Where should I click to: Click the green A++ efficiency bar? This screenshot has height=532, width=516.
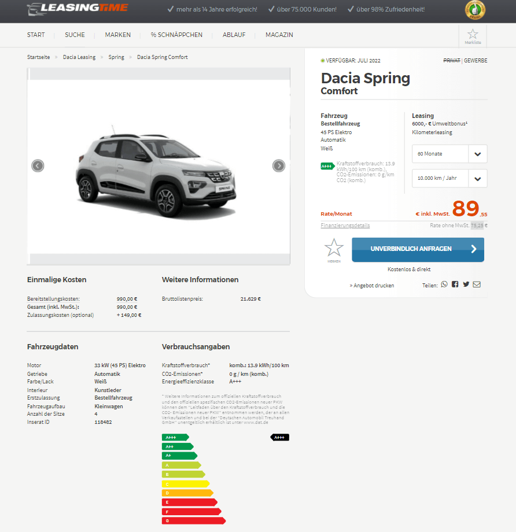(x=178, y=446)
